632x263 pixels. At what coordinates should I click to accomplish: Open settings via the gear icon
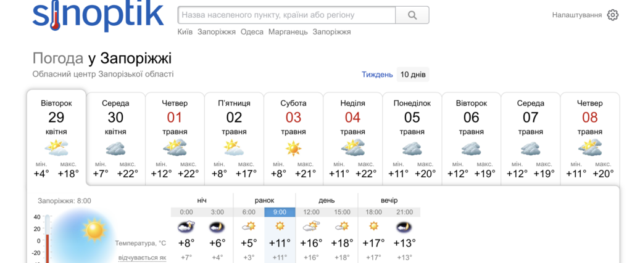tap(612, 15)
